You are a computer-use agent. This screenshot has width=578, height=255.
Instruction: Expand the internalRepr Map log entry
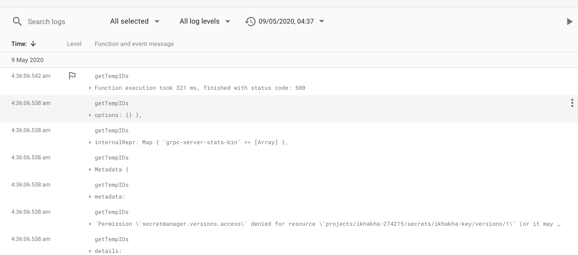pyautogui.click(x=90, y=142)
